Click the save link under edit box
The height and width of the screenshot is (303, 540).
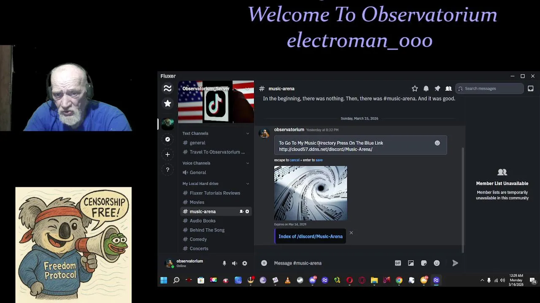[319, 160]
